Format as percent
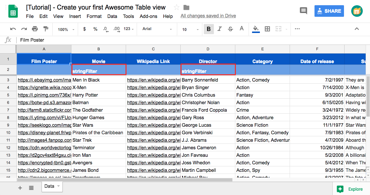 (95, 29)
